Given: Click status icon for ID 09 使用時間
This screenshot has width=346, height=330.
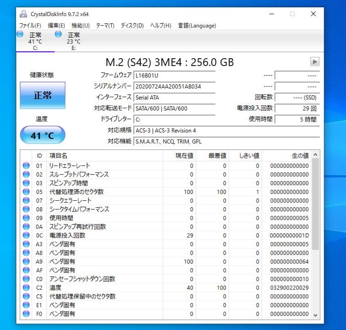Looking at the screenshot, I should [x=26, y=218].
